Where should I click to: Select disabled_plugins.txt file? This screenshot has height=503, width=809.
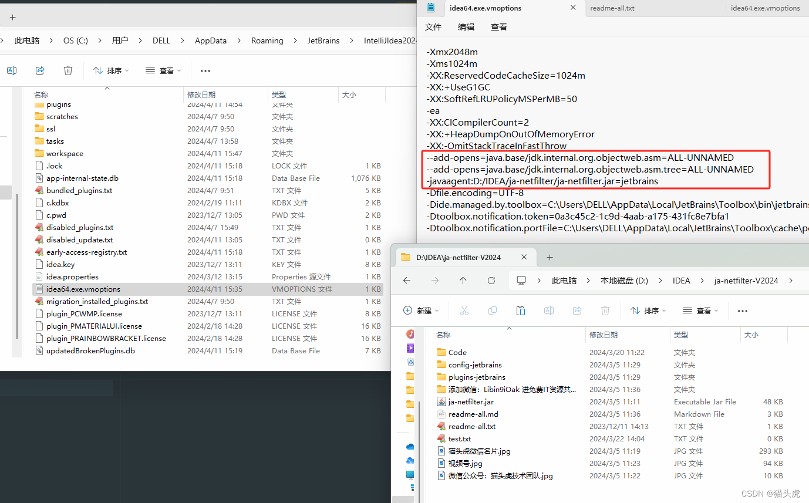pos(80,227)
